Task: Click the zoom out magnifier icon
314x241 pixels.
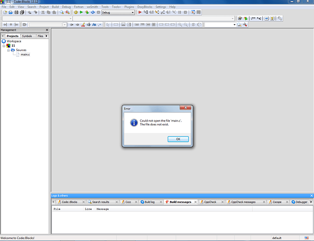Action: pos(186,25)
